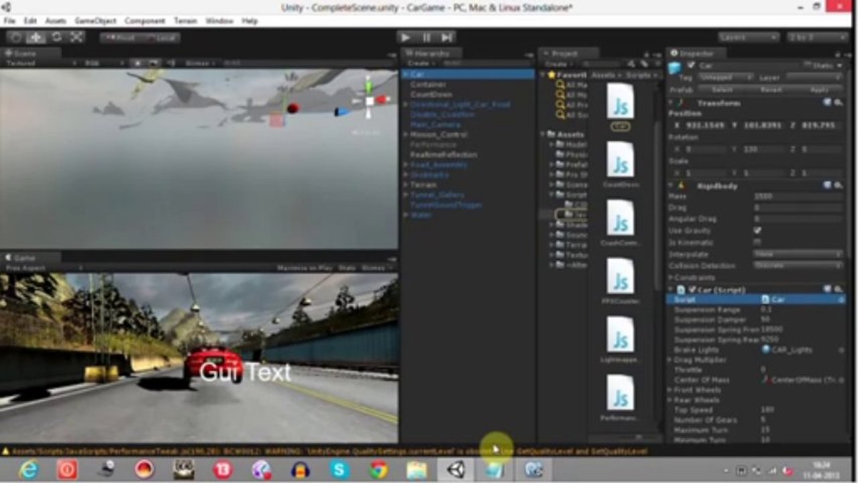Open the Terrain menu
This screenshot has width=858, height=483.
[186, 21]
